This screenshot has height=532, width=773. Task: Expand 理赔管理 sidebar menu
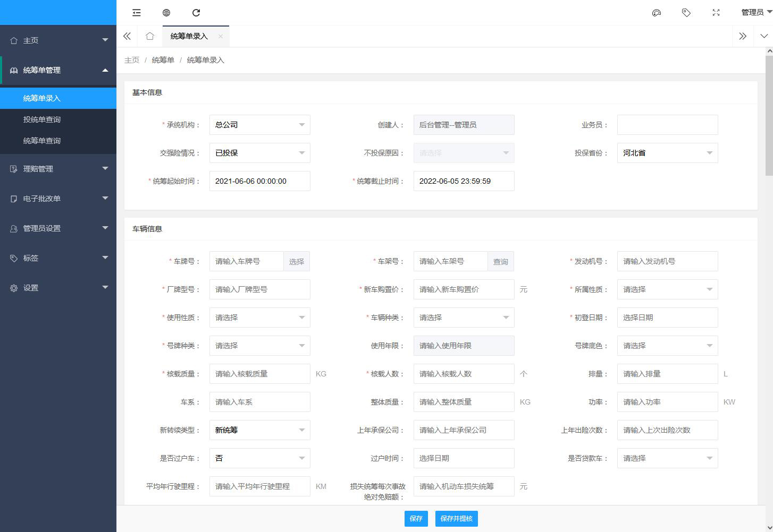point(58,169)
